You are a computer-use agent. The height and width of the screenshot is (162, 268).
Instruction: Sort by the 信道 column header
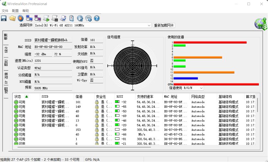tap(84, 96)
